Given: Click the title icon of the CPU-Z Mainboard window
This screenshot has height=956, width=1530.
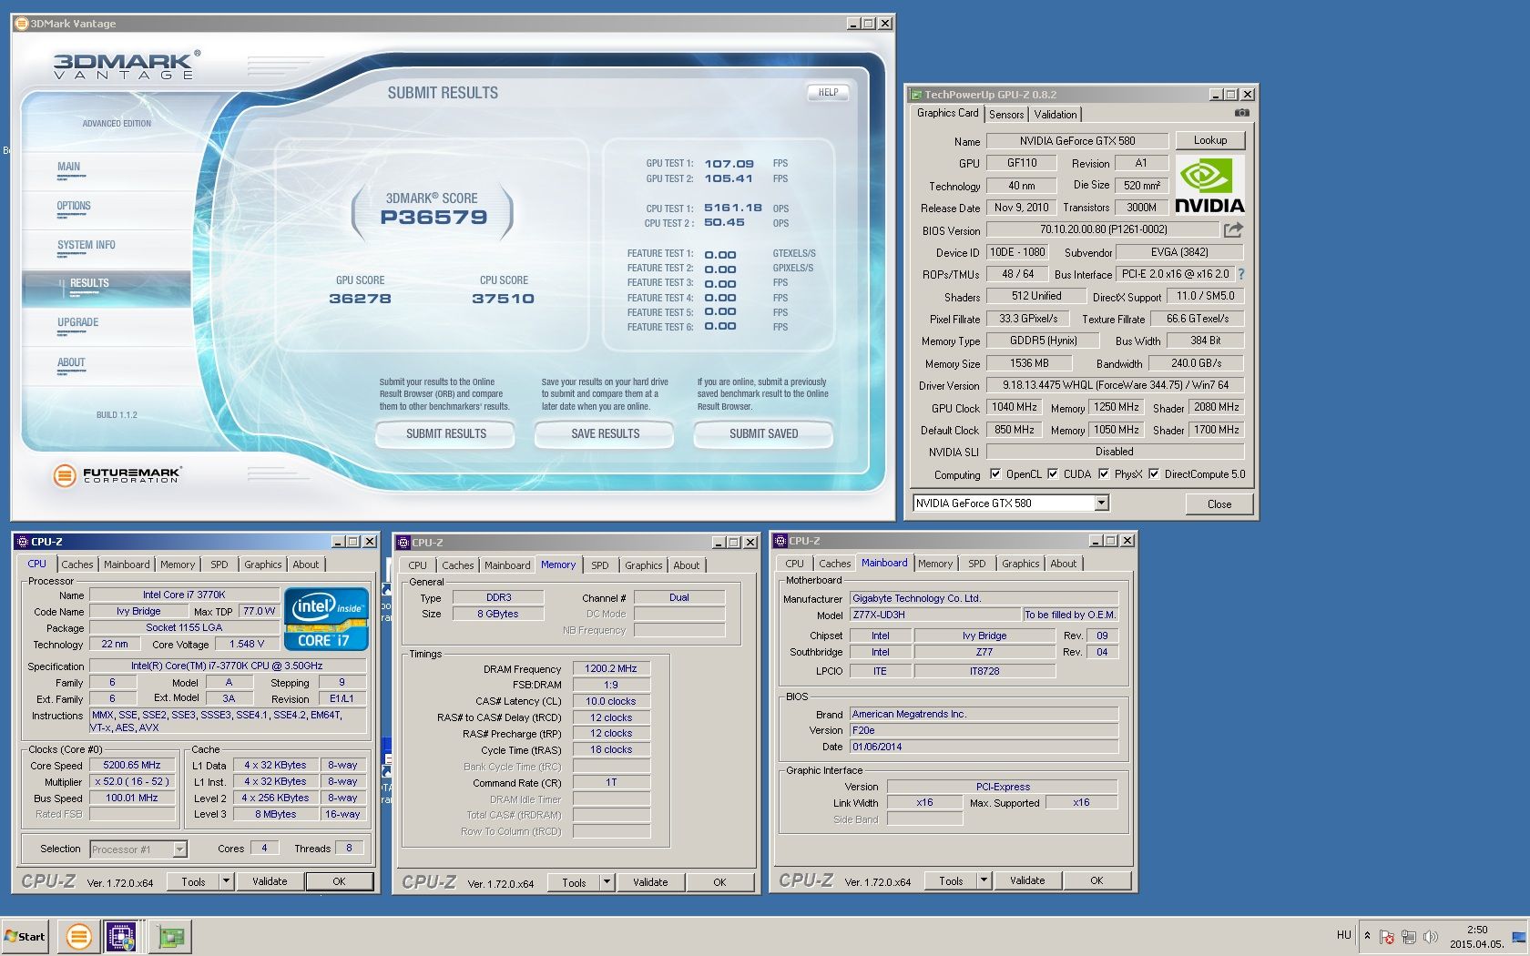Looking at the screenshot, I should click(x=780, y=541).
